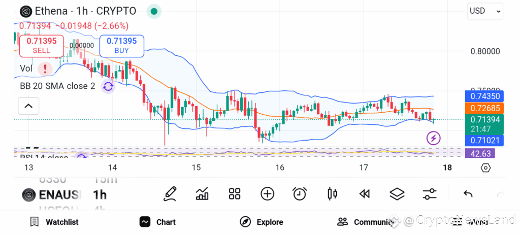Open the four-square layout grid icon

click(235, 194)
